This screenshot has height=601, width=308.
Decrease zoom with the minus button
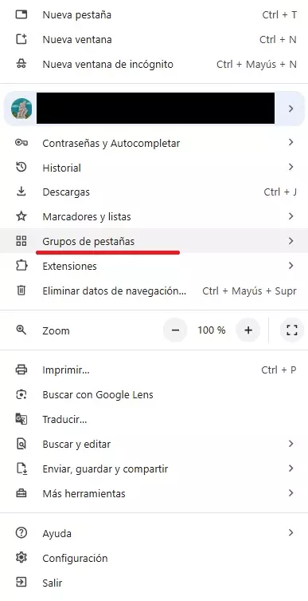tap(175, 330)
